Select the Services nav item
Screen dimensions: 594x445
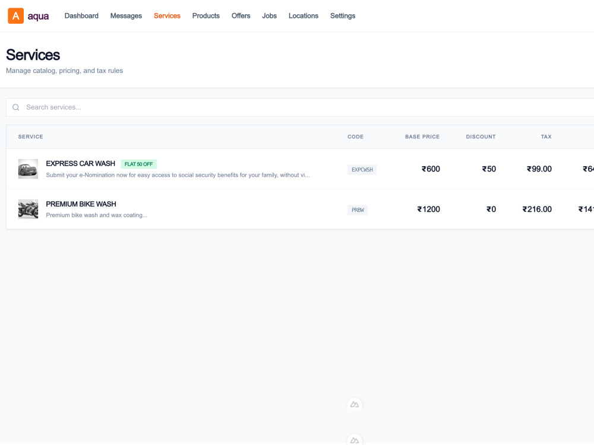click(167, 16)
